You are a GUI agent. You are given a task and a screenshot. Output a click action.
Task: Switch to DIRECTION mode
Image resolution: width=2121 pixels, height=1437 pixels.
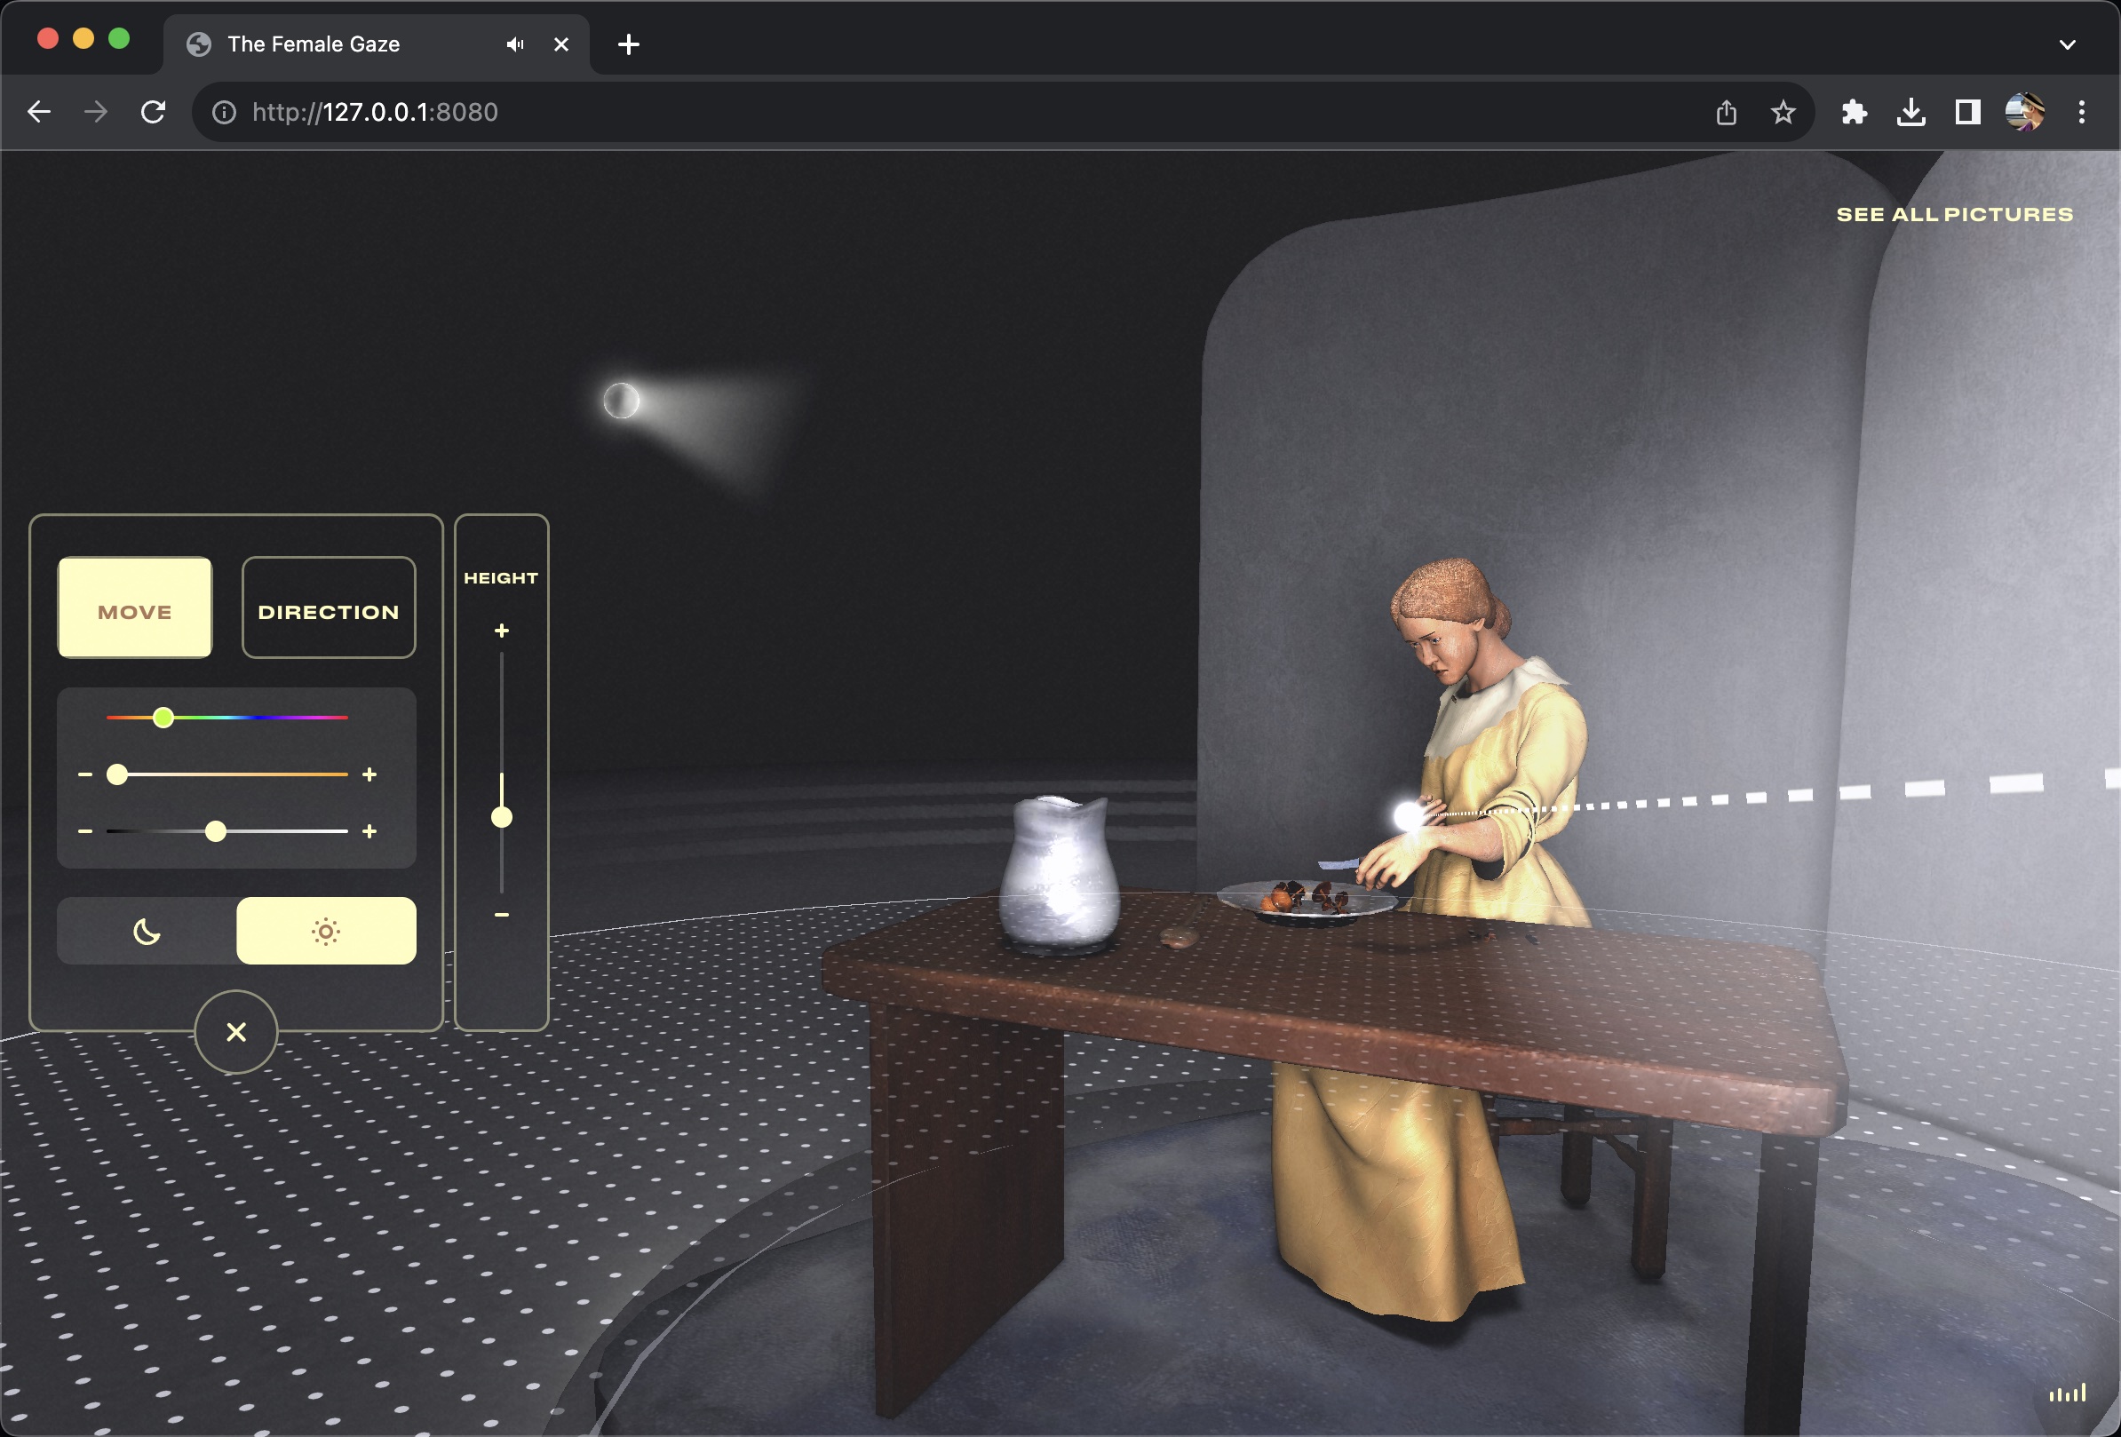(329, 608)
